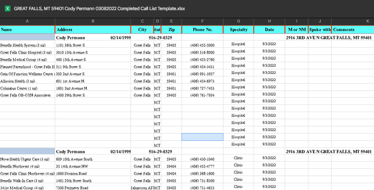
Task: Select phone number (406) 268-1600
Action: pos(202,173)
